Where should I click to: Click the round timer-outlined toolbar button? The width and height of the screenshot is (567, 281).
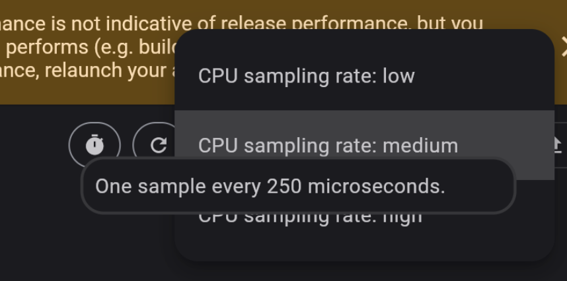(95, 144)
